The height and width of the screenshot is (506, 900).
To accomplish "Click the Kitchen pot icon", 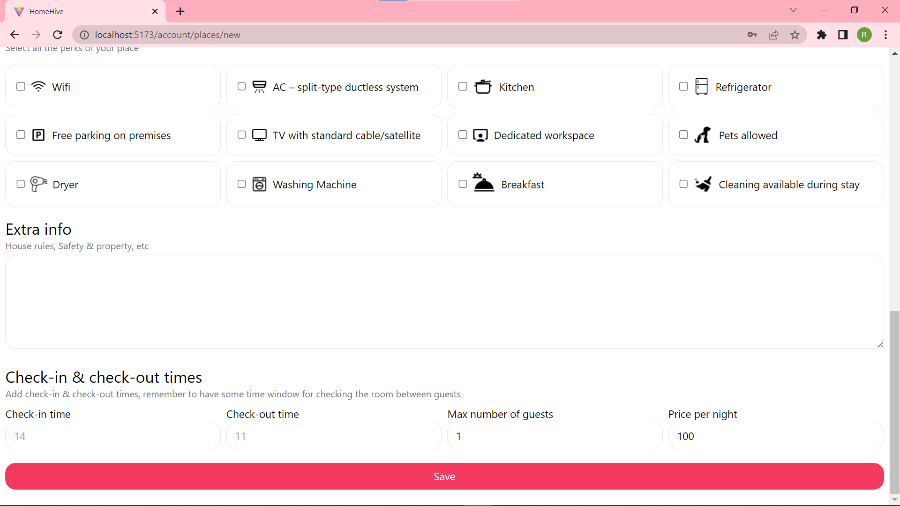I will click(484, 87).
